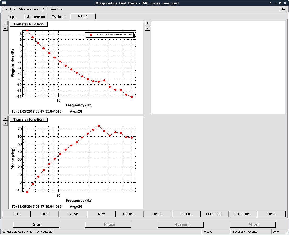Image resolution: width=289 pixels, height=235 pixels.
Task: Click the Reset plot button
Action: 17,214
